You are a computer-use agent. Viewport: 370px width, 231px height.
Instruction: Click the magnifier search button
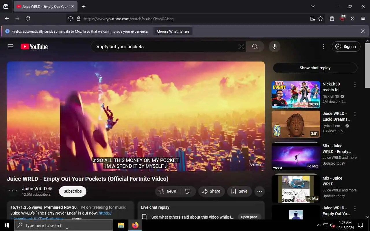[x=255, y=46]
